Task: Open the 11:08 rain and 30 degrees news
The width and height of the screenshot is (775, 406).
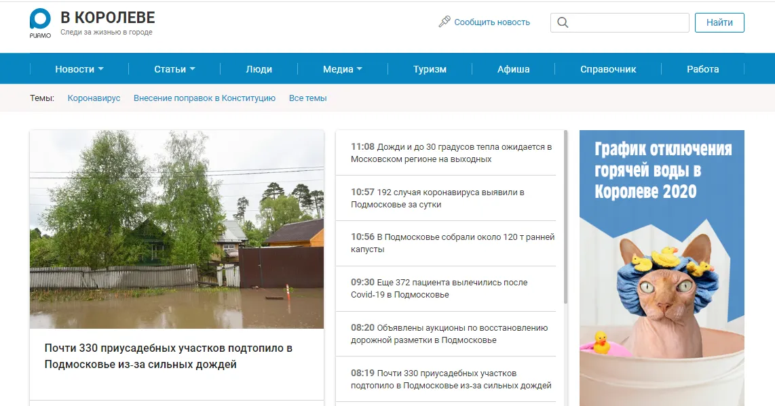Action: tap(451, 153)
